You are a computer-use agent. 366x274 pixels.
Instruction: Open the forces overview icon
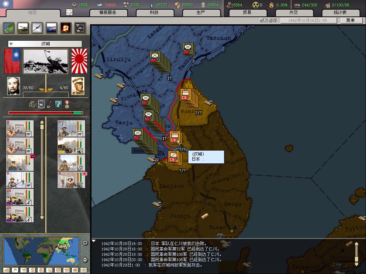80,28
